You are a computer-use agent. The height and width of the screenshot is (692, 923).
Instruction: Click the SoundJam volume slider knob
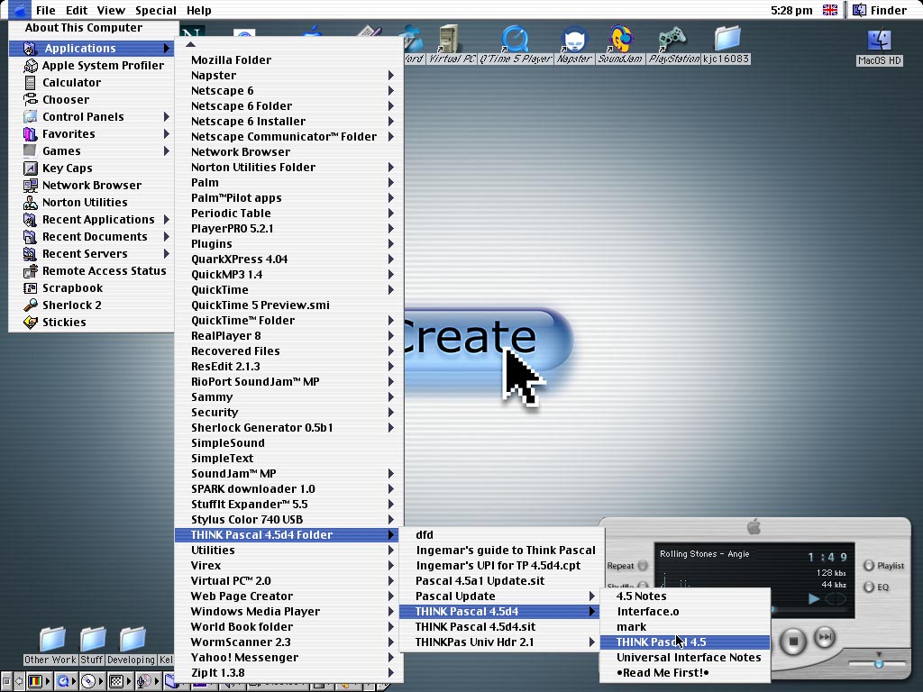tap(878, 663)
